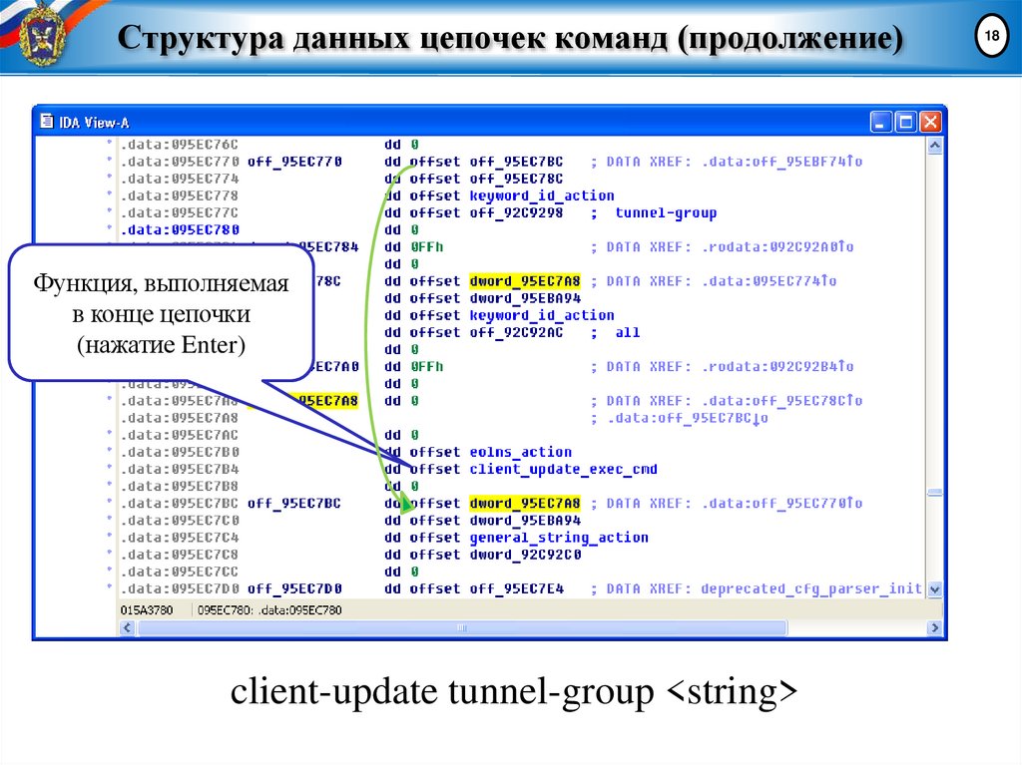The height and width of the screenshot is (765, 1022).
Task: Click the horizontal scrollbar thumb
Action: click(462, 627)
